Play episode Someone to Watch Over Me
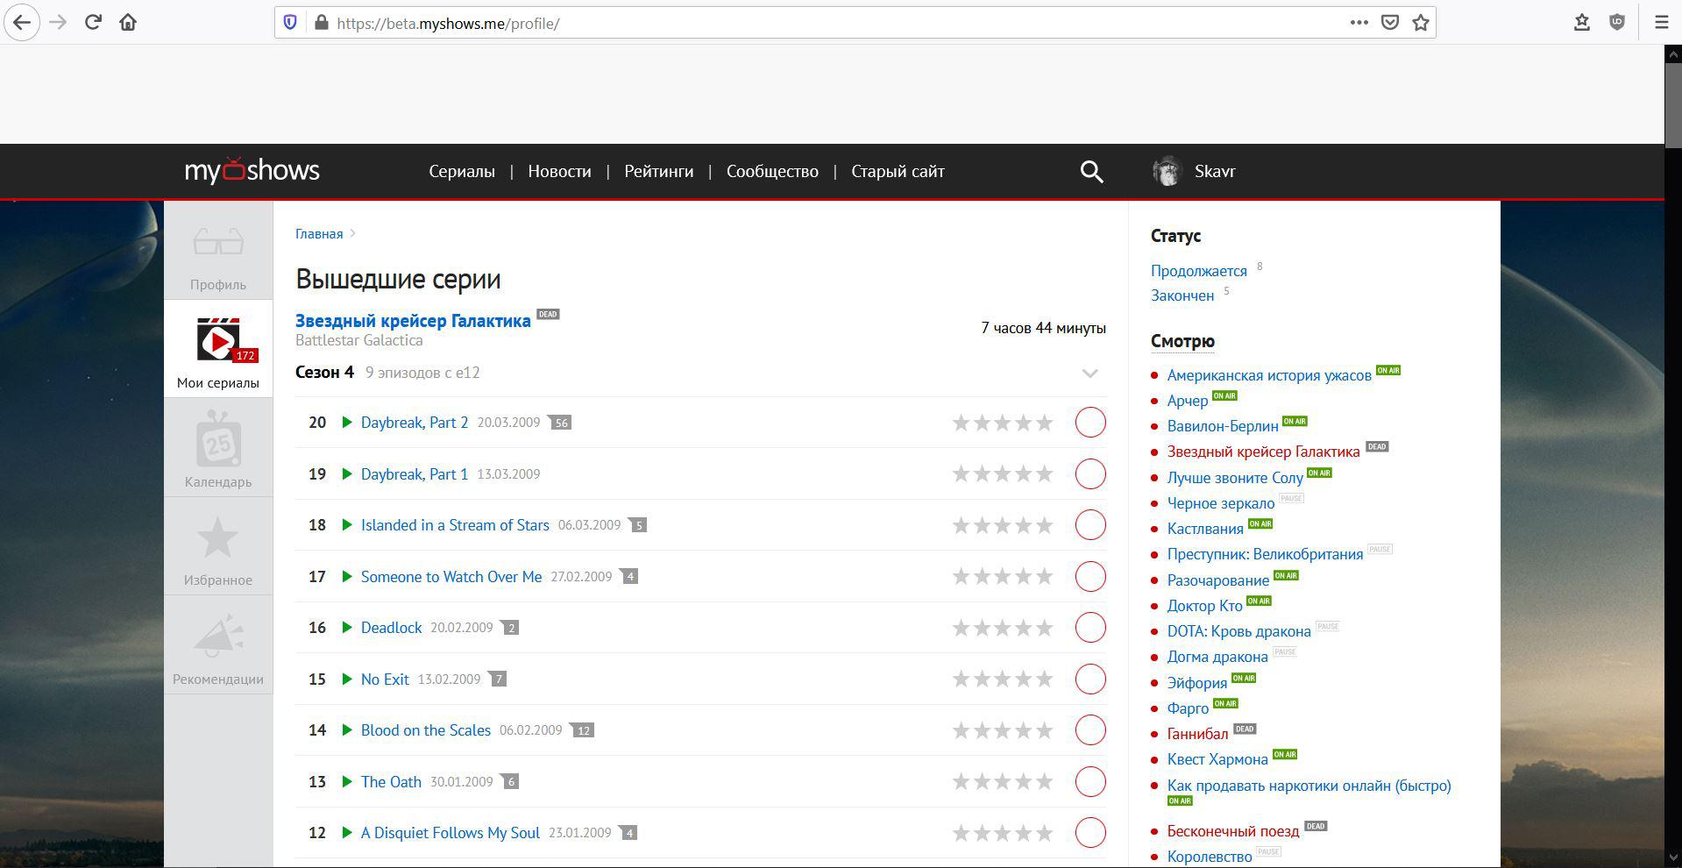1682x868 pixels. pos(347,577)
